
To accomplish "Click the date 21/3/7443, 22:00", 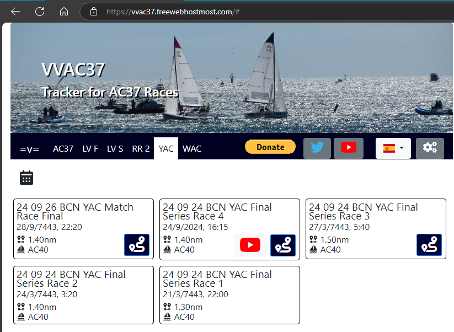I will (x=195, y=294).
